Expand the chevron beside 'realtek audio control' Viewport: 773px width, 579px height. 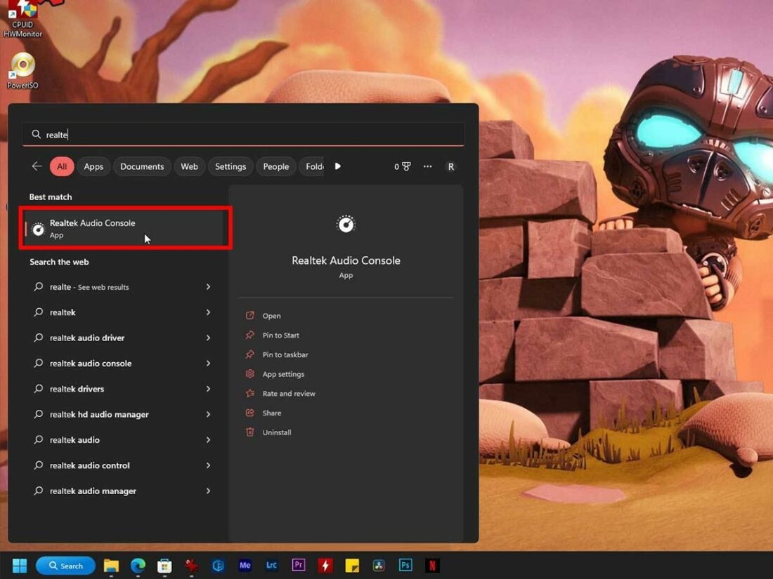[209, 465]
